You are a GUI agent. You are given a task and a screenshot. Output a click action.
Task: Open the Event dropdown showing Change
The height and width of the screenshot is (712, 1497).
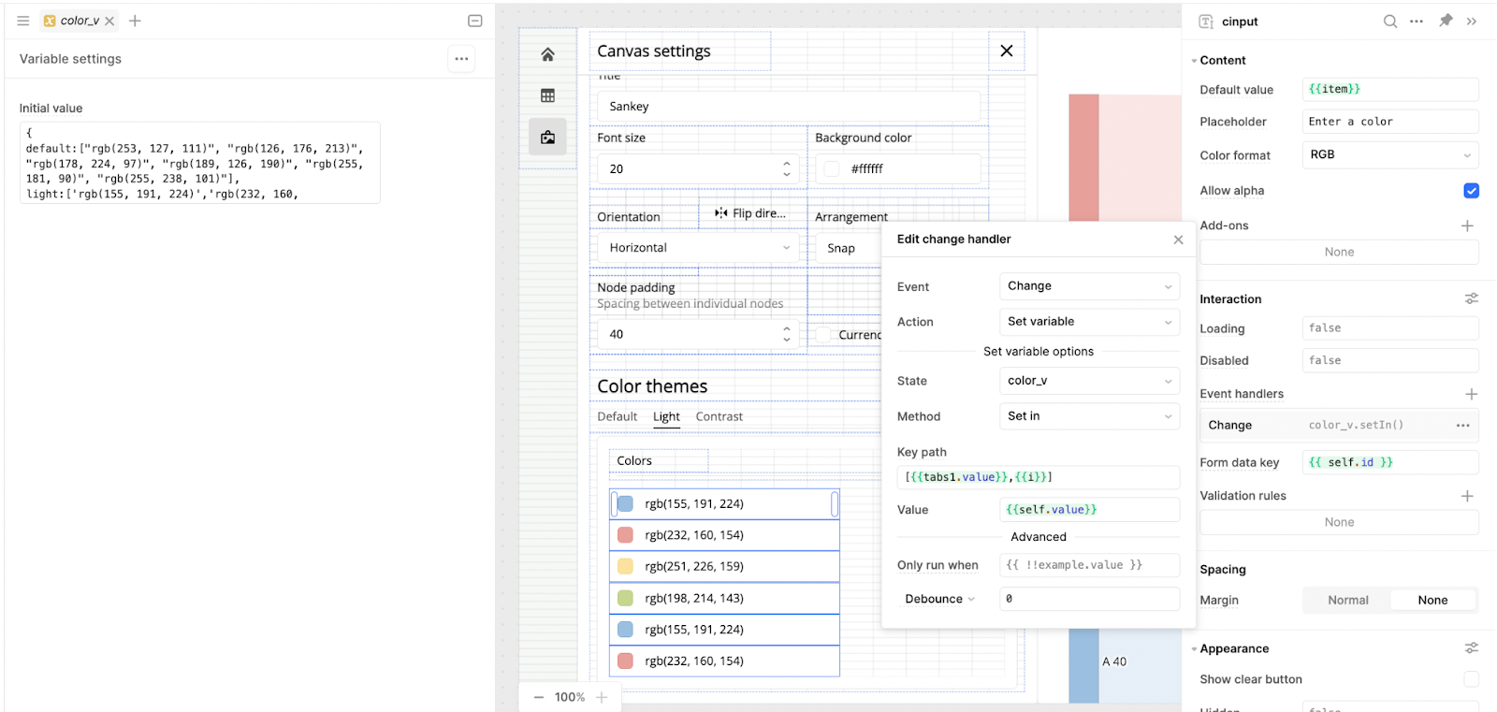pyautogui.click(x=1089, y=286)
